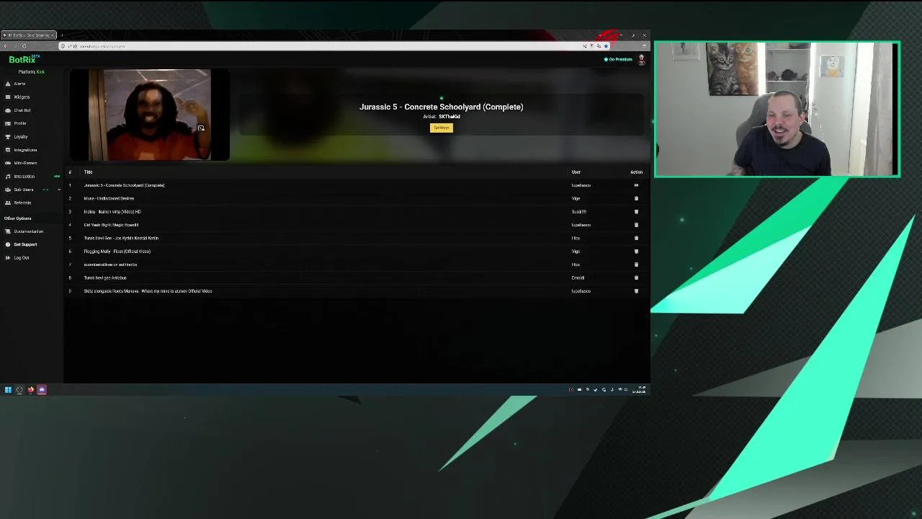The height and width of the screenshot is (519, 922).
Task: Select the Jurassic 5 row title in queue
Action: (x=124, y=185)
